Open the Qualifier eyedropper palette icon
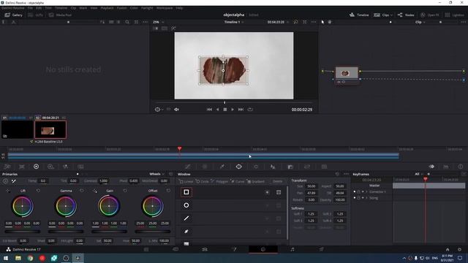The image size is (468, 263). pyautogui.click(x=222, y=167)
